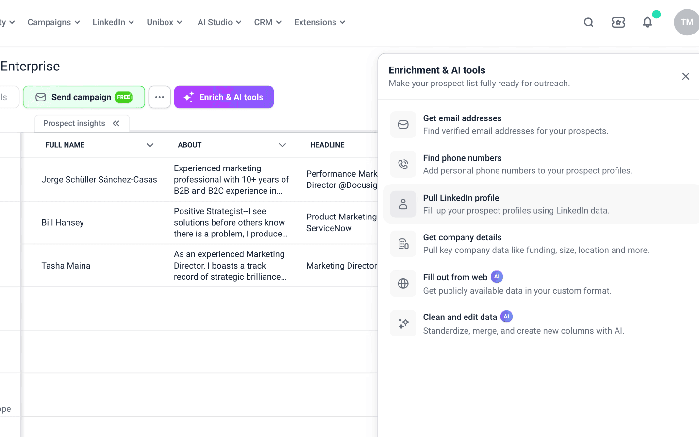Open the Prospect insights tab

coord(82,123)
